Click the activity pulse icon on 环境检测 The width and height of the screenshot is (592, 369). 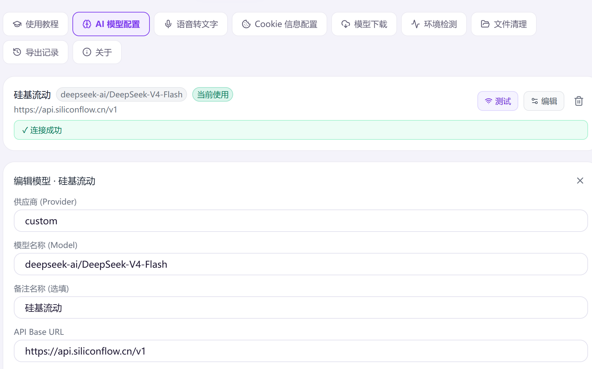(x=416, y=24)
